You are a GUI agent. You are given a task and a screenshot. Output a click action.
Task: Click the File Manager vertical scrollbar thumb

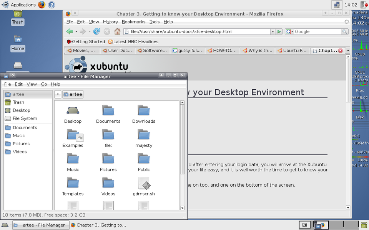(x=182, y=139)
